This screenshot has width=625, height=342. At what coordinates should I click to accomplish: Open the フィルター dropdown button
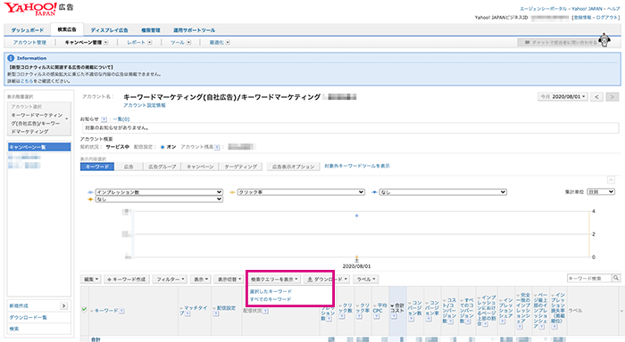[x=171, y=279]
